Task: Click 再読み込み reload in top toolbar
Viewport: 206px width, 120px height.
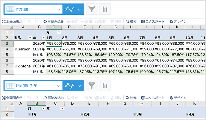Action: [54, 22]
